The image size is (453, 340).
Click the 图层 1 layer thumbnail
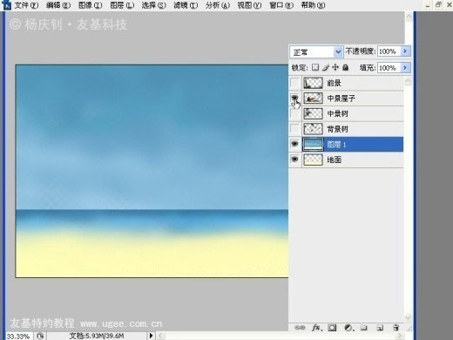coord(313,145)
